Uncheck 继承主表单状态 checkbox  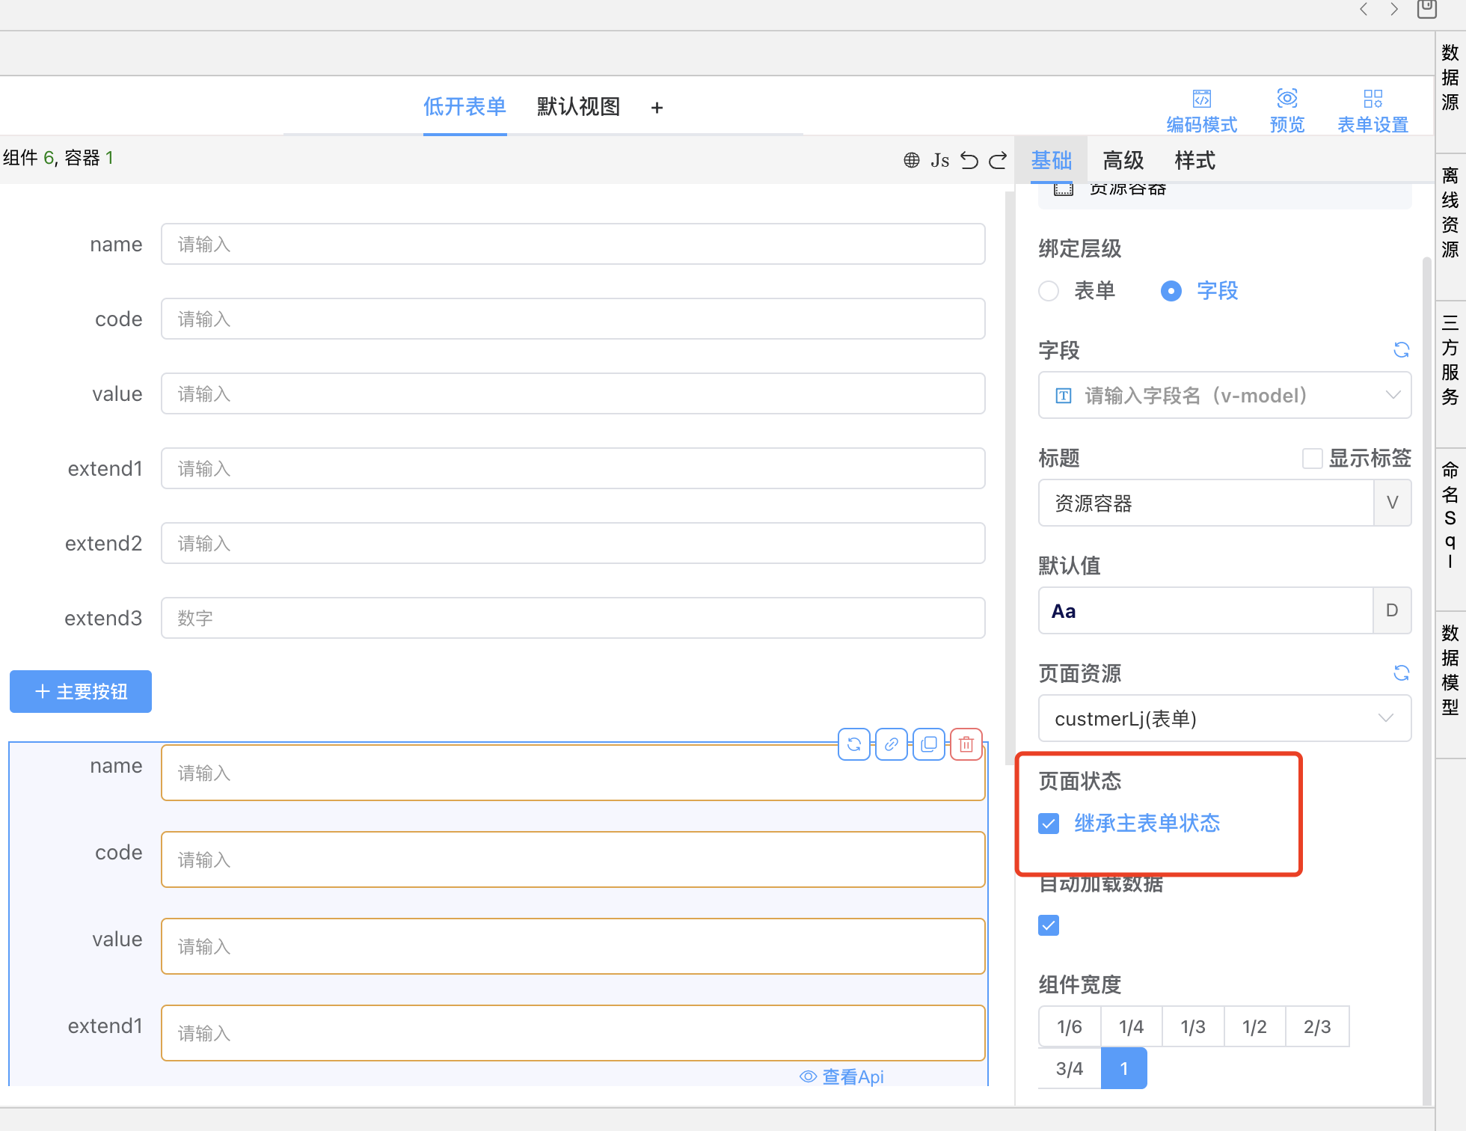(x=1049, y=824)
